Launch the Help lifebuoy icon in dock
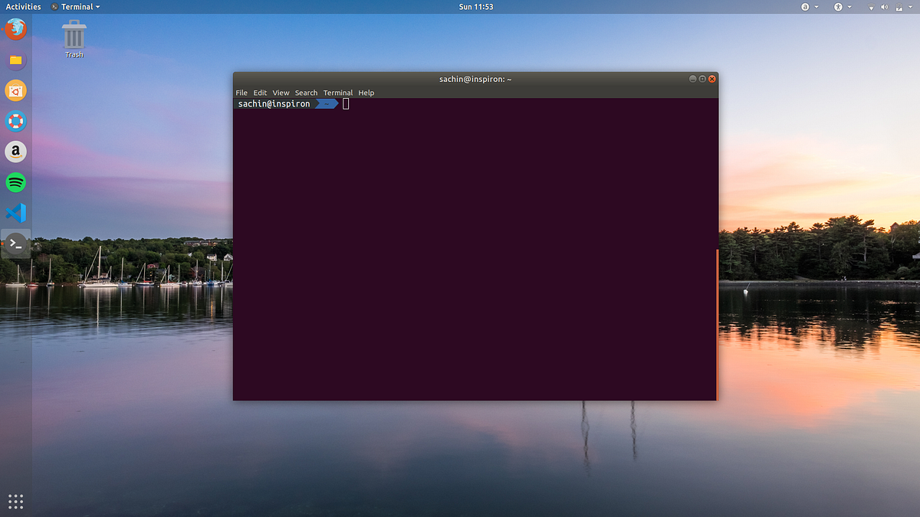This screenshot has height=517, width=920. 15,121
